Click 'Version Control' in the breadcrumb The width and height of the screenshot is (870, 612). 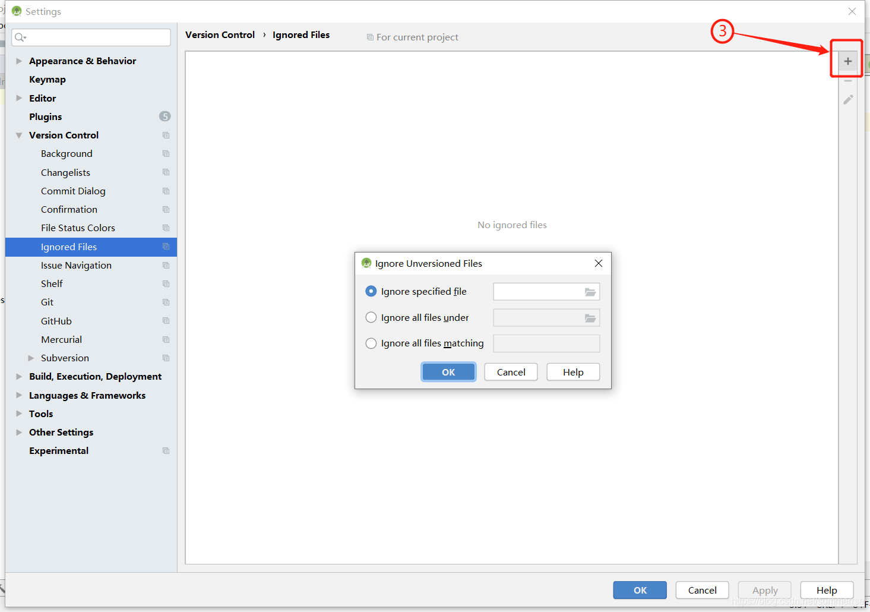point(219,34)
